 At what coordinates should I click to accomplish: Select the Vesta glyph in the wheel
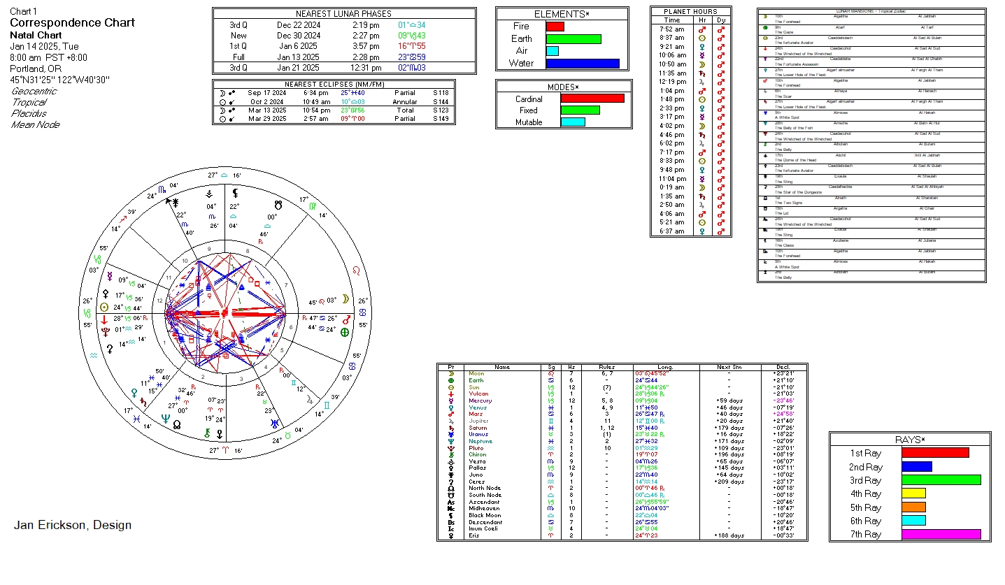(x=211, y=194)
